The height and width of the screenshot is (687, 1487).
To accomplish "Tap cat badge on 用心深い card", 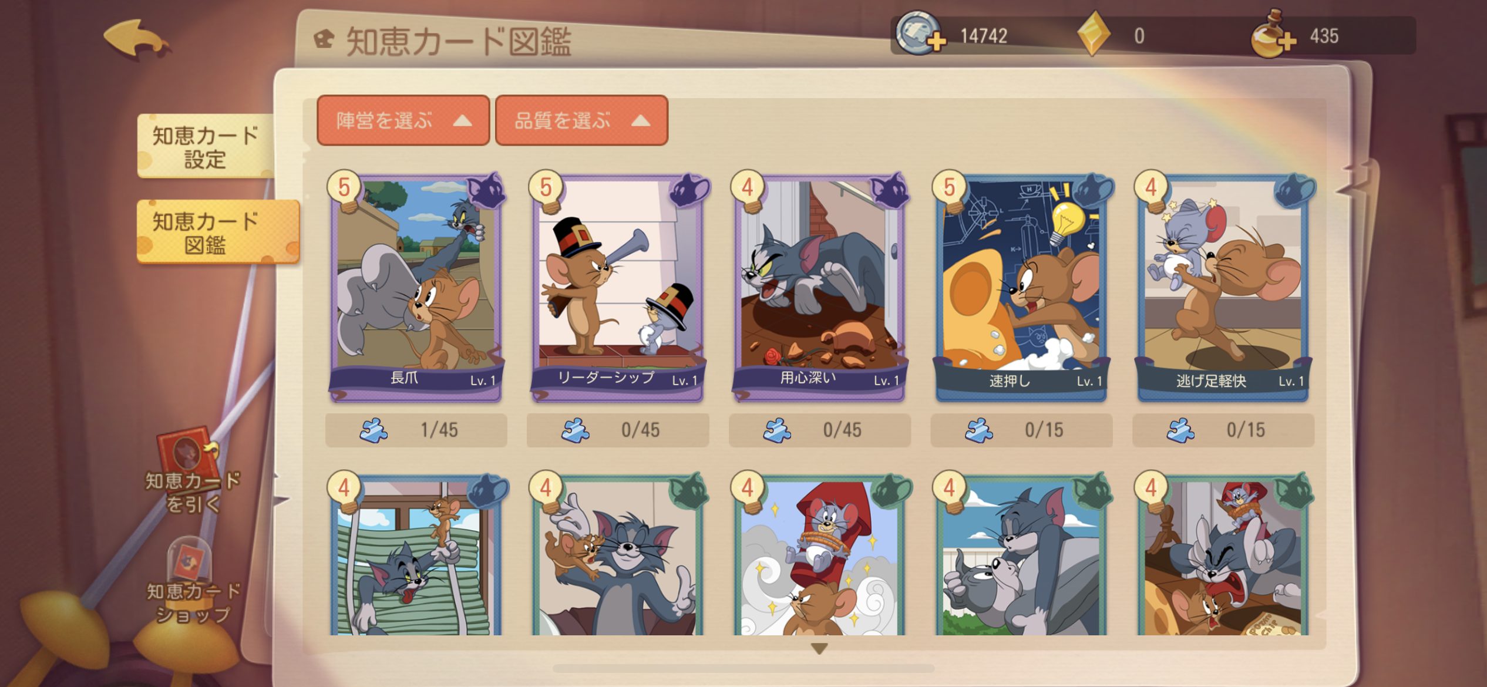I will tap(889, 191).
